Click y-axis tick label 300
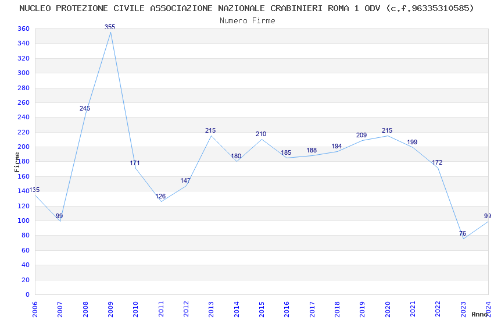The width and height of the screenshot is (494, 320). tap(24, 73)
